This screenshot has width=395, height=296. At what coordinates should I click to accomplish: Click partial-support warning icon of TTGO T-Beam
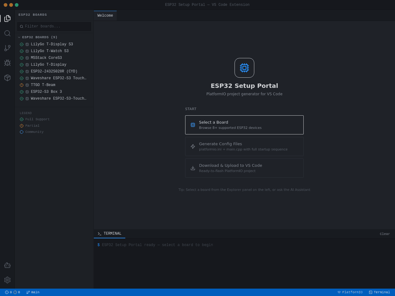(22, 85)
